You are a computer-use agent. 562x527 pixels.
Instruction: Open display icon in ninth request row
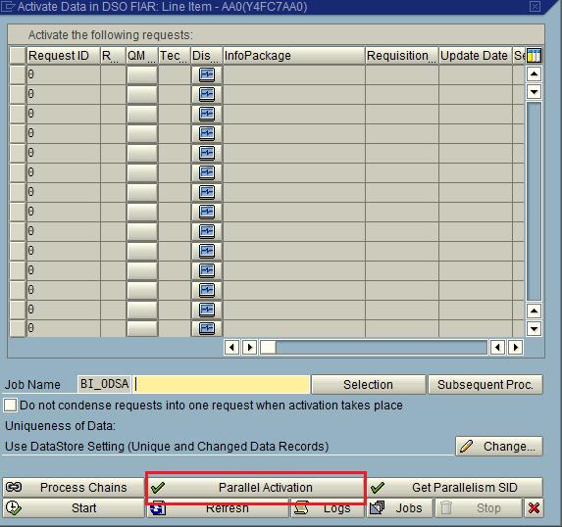coord(207,230)
